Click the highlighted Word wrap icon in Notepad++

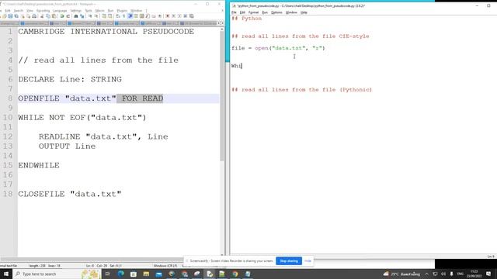(x=130, y=16)
